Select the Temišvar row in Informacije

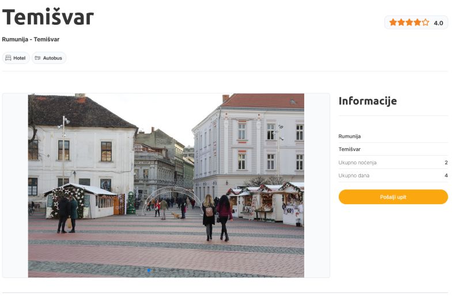coord(393,149)
